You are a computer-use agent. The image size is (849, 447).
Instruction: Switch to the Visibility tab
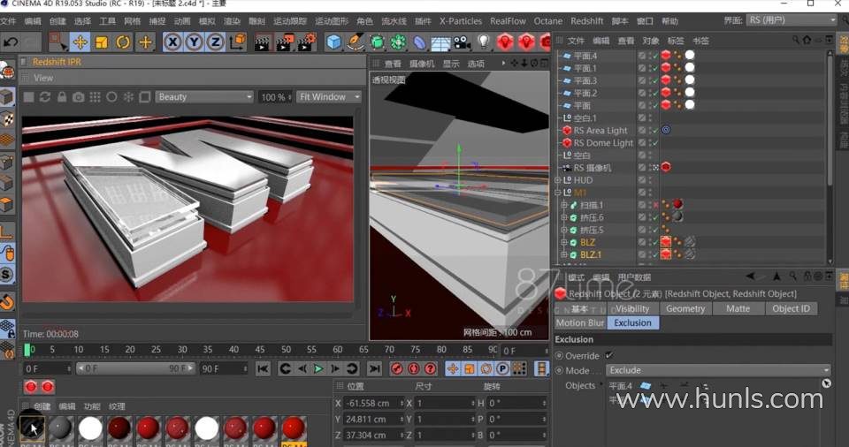click(x=631, y=308)
